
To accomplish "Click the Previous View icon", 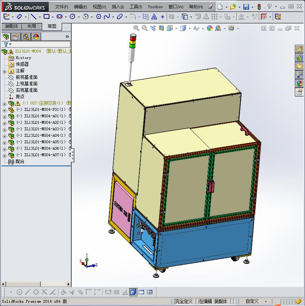I will tap(153, 28).
